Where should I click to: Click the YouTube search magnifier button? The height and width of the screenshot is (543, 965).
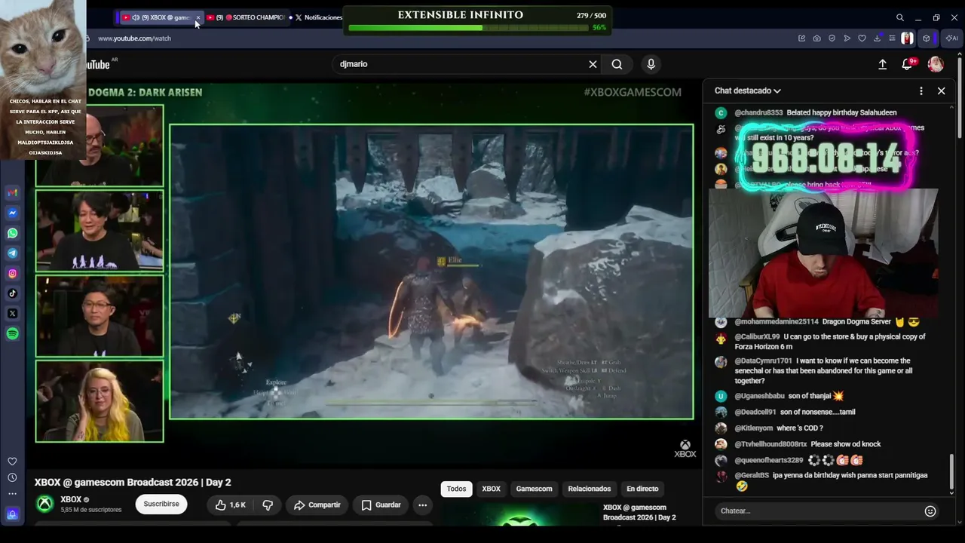pyautogui.click(x=617, y=64)
